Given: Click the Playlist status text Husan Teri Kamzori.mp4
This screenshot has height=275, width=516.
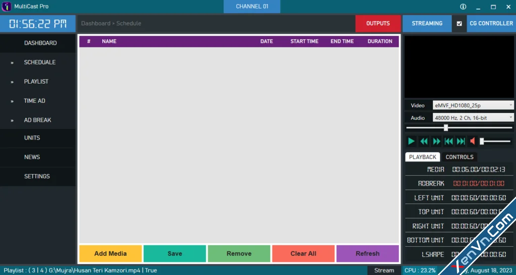Looking at the screenshot, I should (x=80, y=270).
